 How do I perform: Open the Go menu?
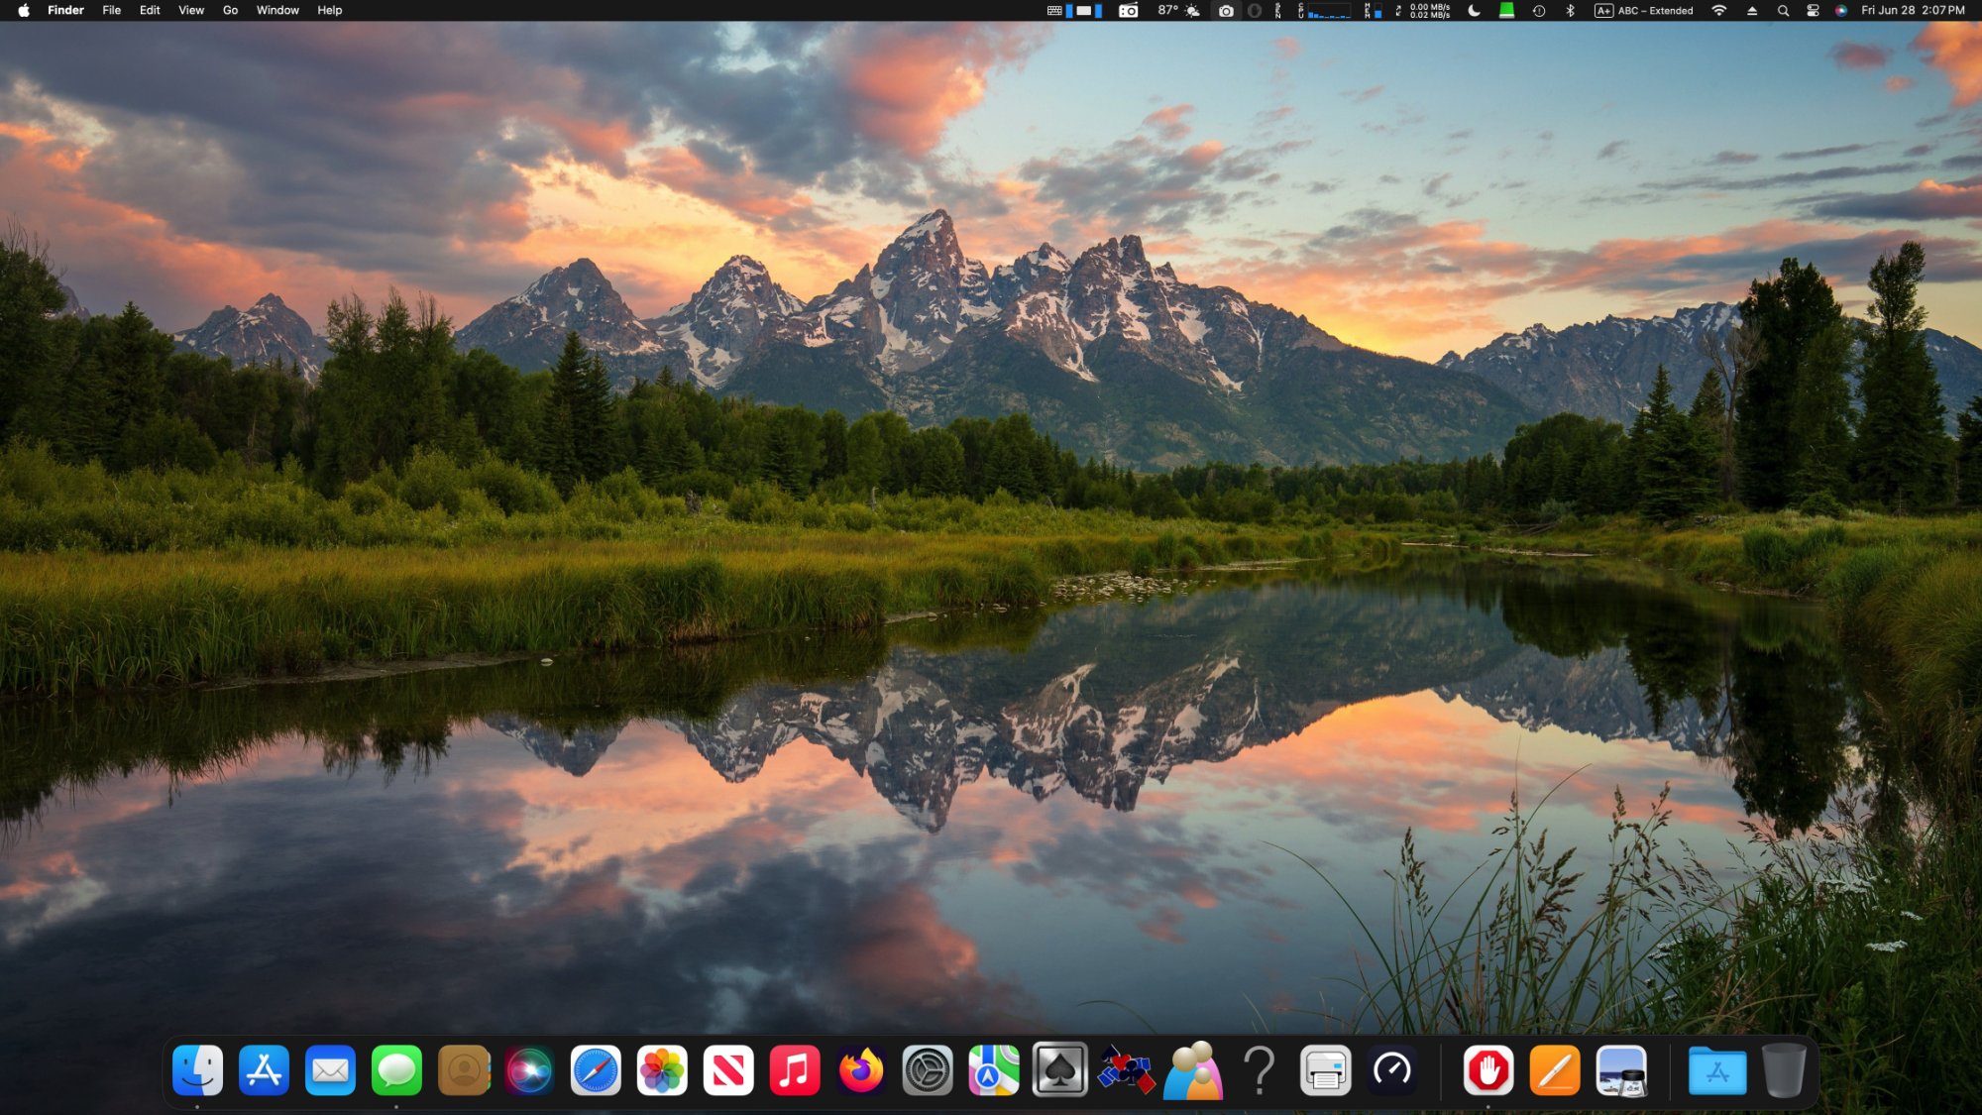[230, 11]
